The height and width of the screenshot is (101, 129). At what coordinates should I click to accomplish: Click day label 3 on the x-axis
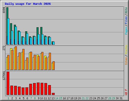point(16,98)
